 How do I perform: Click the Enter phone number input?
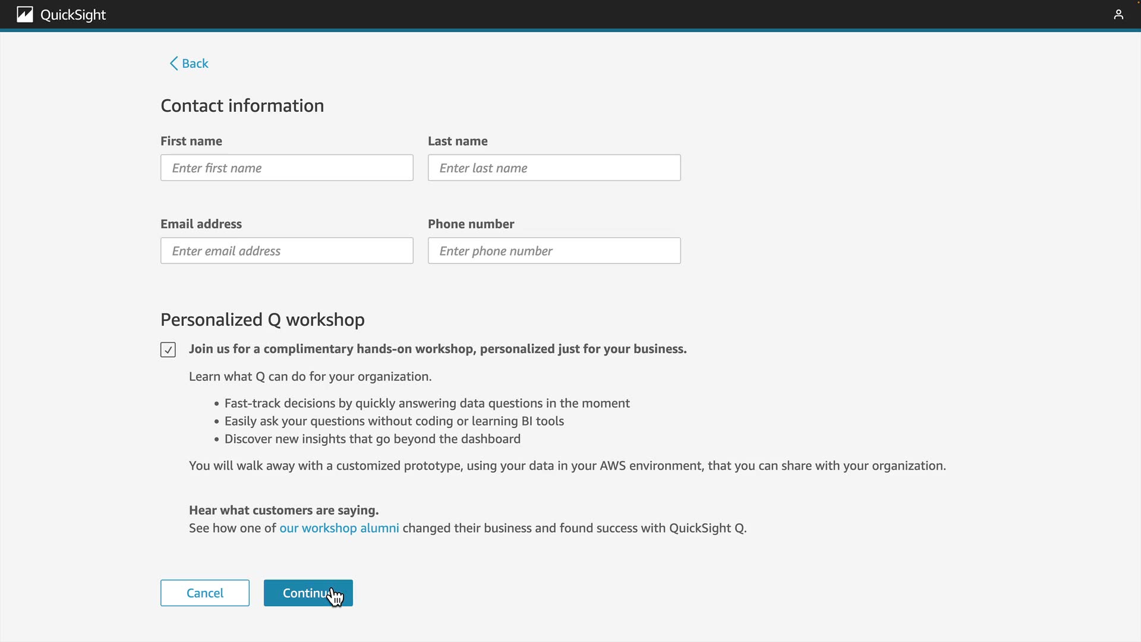[x=554, y=251]
